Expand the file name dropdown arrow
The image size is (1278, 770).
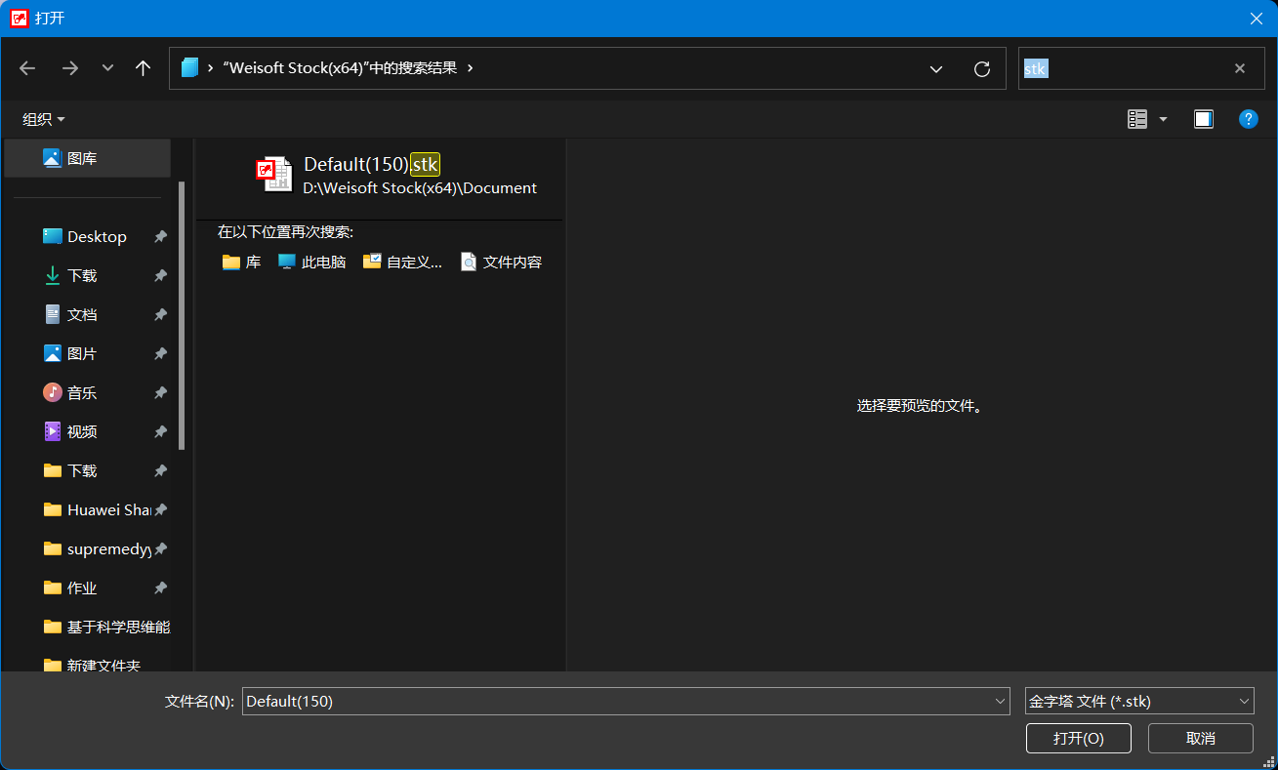tap(1000, 701)
